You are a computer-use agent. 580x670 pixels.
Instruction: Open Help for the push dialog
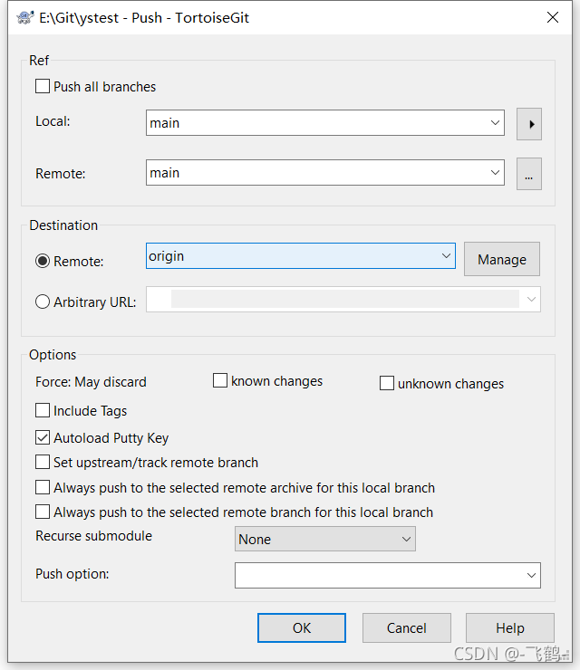510,627
